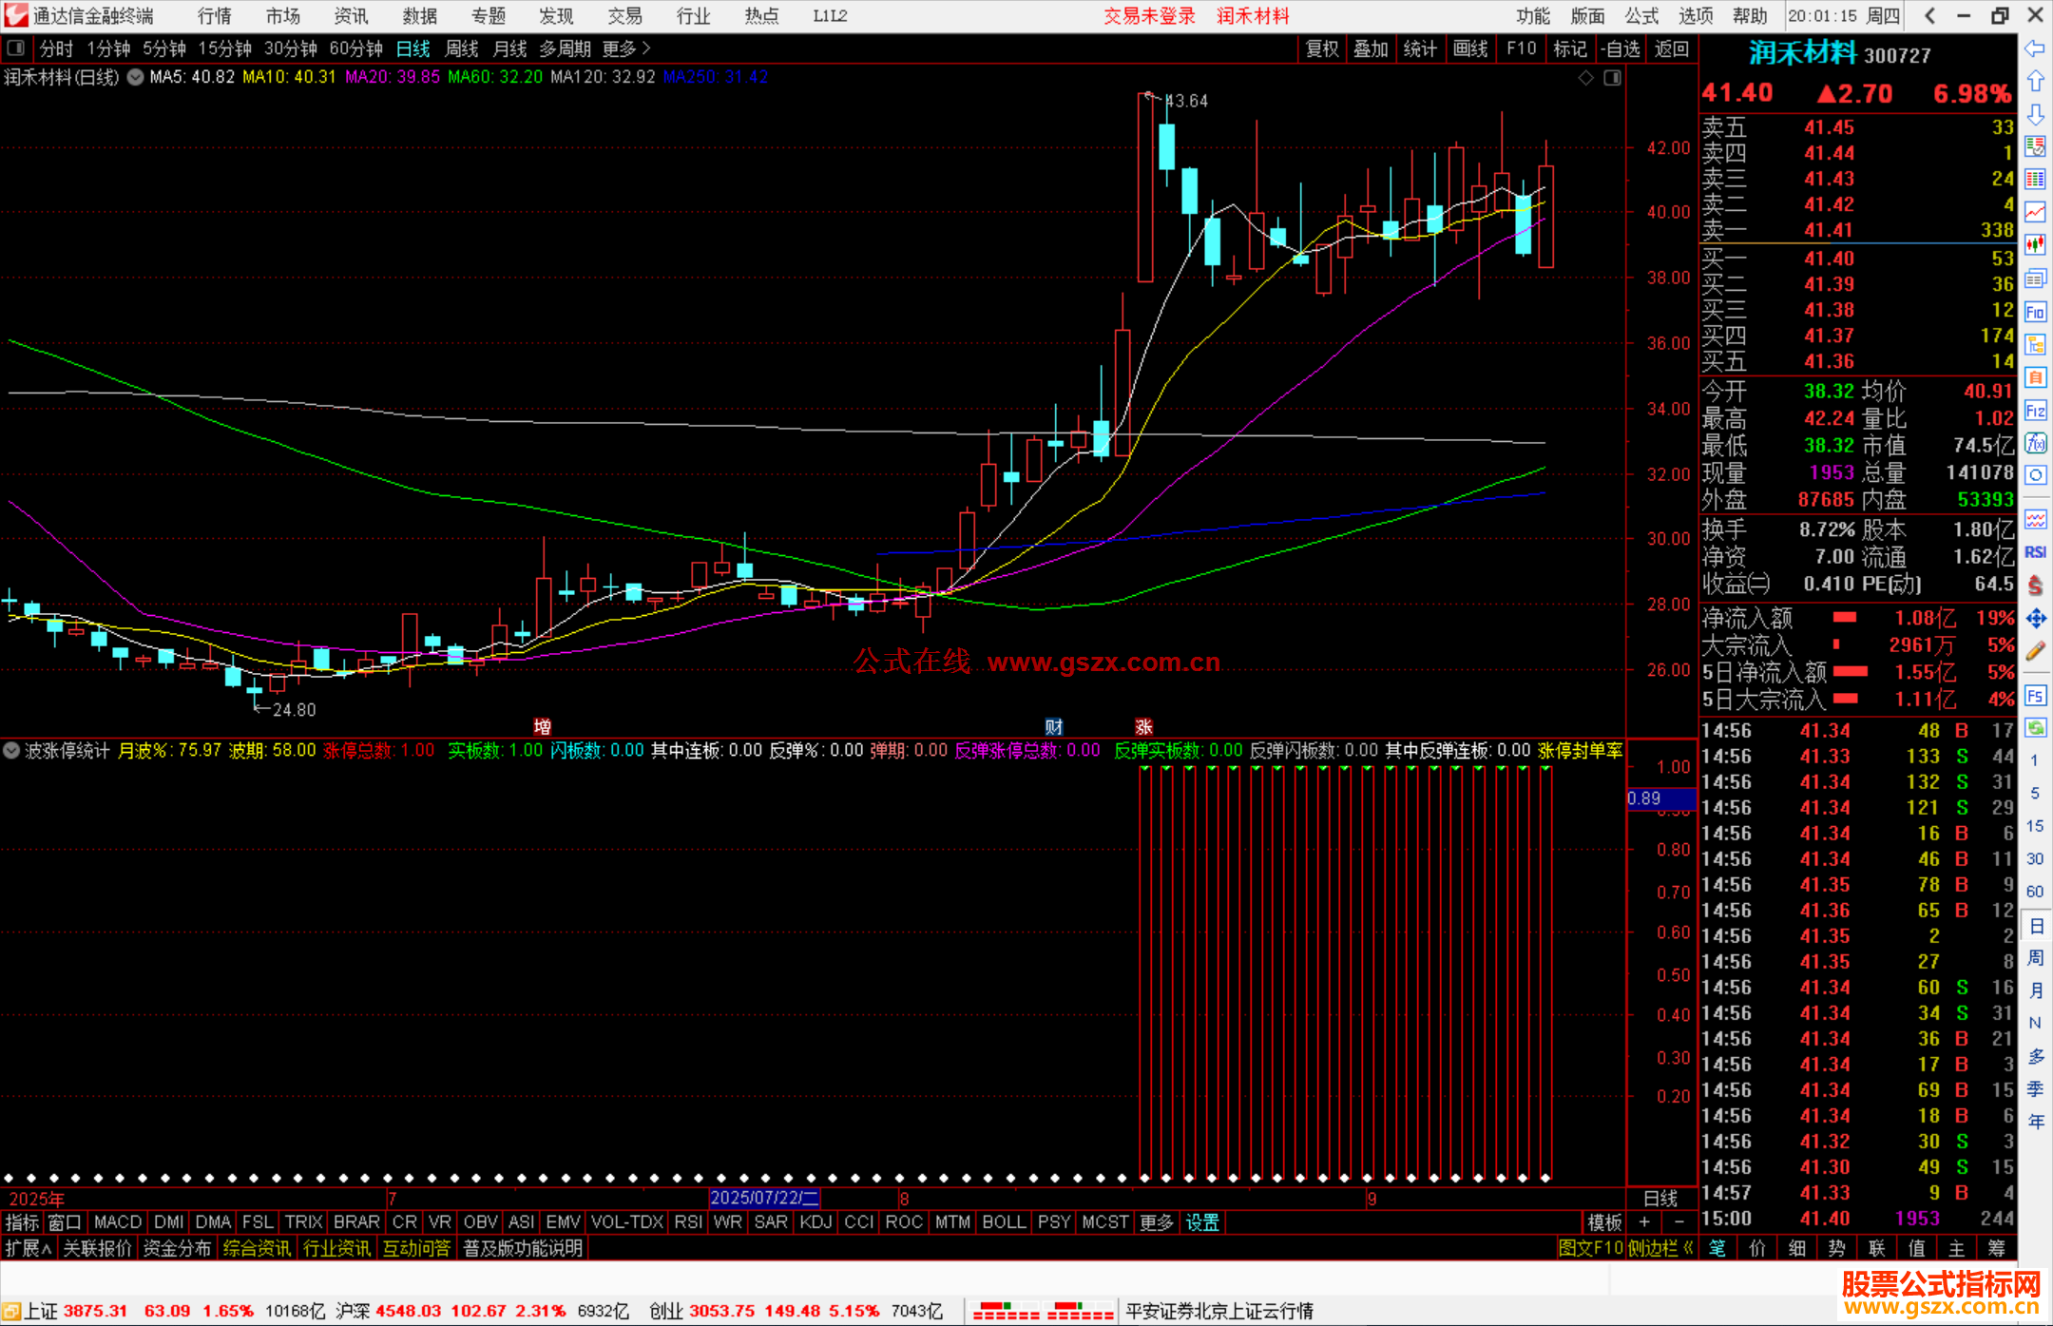This screenshot has height=1326, width=2053.
Task: Click 交易未登录 login link
Action: click(1150, 16)
